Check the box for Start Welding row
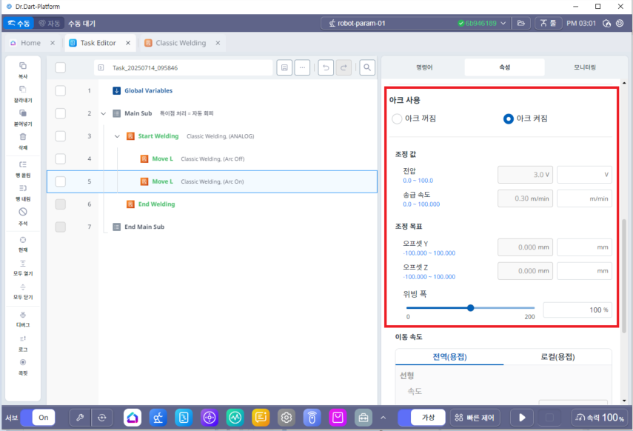The image size is (633, 431). point(61,136)
